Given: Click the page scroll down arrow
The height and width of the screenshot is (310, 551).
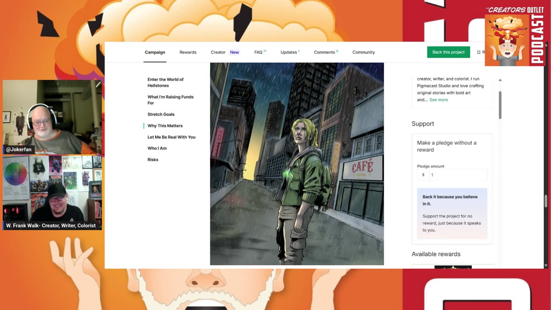Looking at the screenshot, I should coord(547,266).
